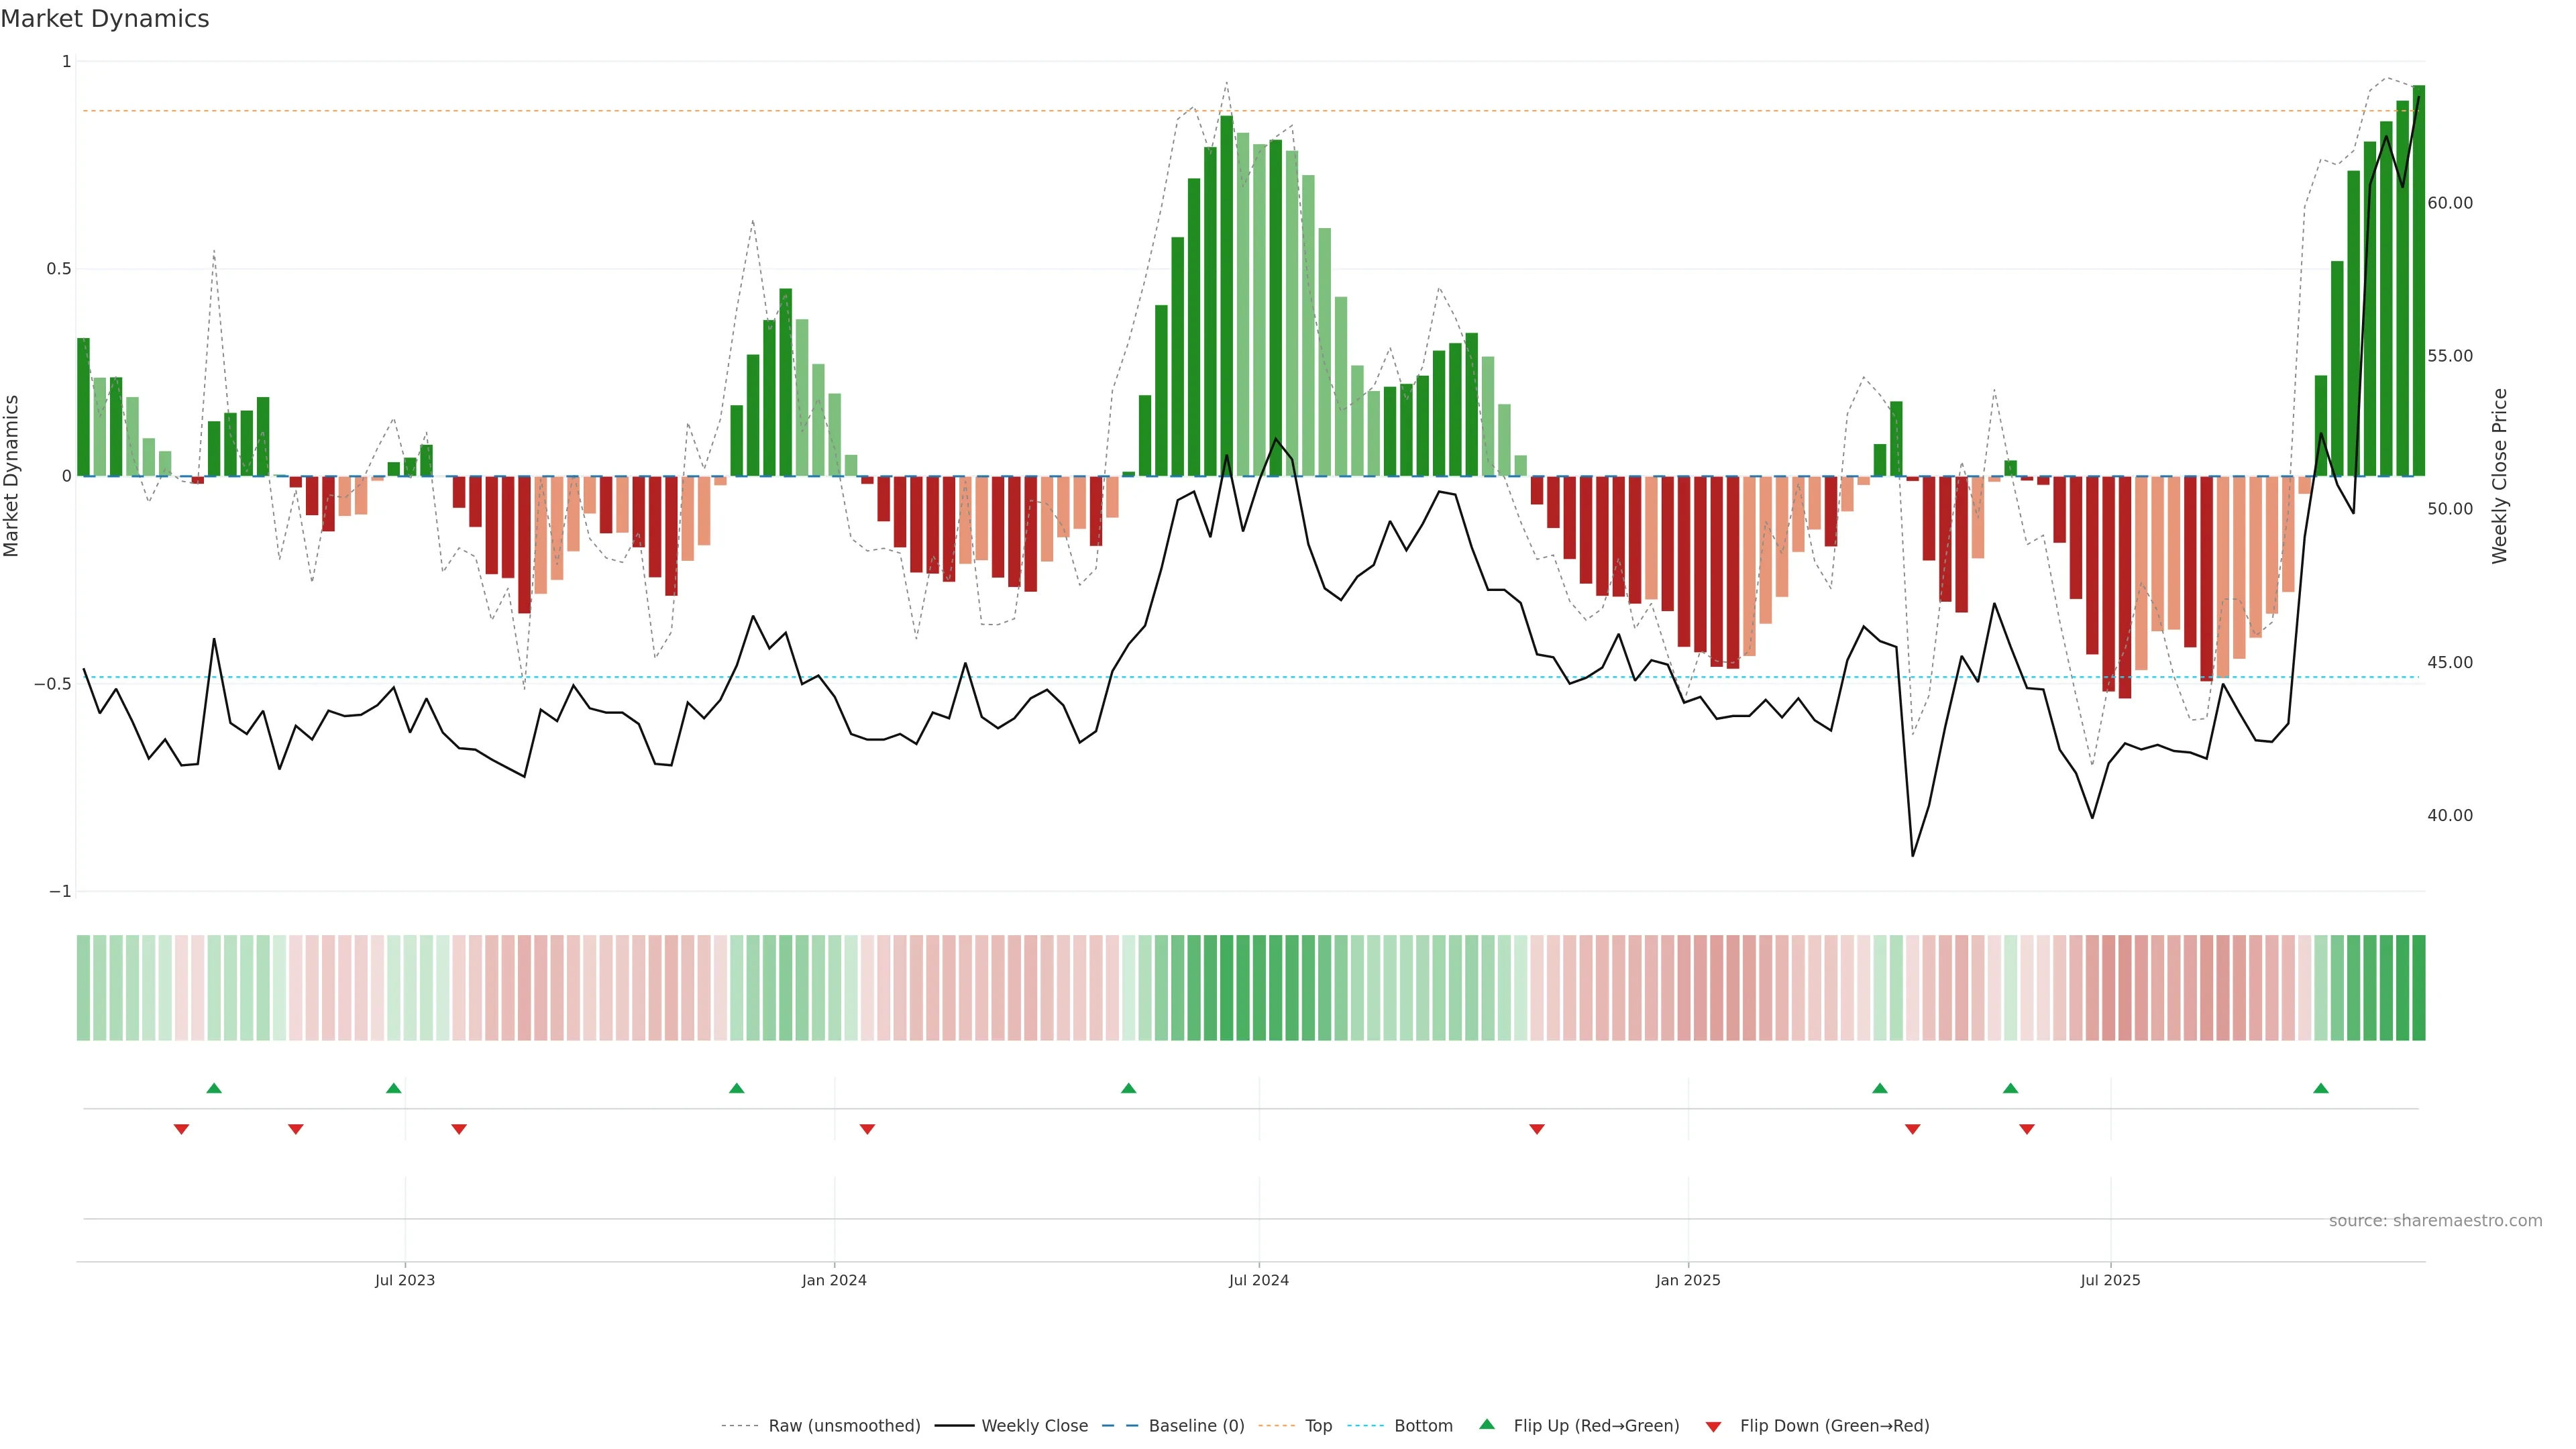The height and width of the screenshot is (1449, 2576).
Task: Hide the Top threshold legend entry
Action: point(1318,1426)
